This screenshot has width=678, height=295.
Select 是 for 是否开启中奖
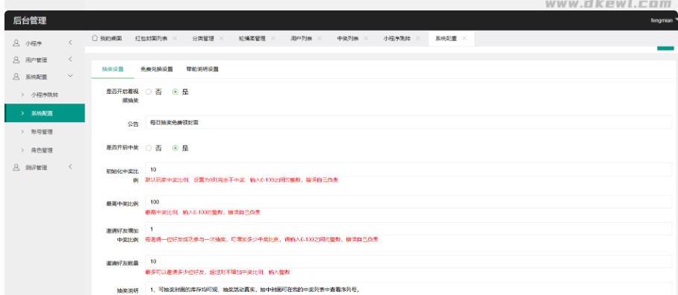coord(175,148)
